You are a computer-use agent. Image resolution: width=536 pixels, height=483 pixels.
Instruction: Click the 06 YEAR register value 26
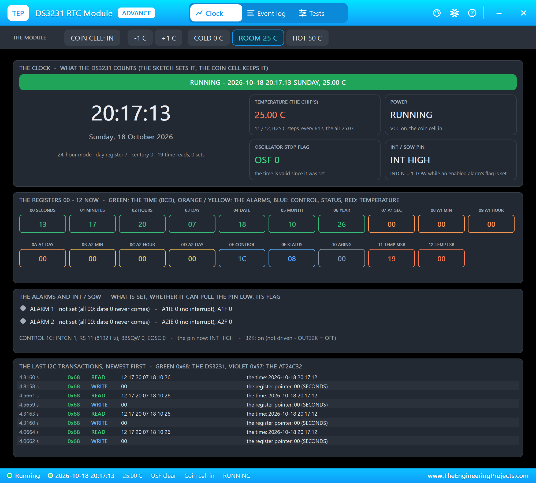pyautogui.click(x=342, y=224)
